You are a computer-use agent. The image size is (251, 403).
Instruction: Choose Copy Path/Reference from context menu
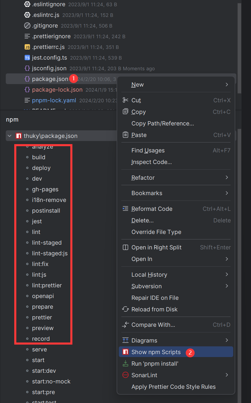tap(163, 123)
